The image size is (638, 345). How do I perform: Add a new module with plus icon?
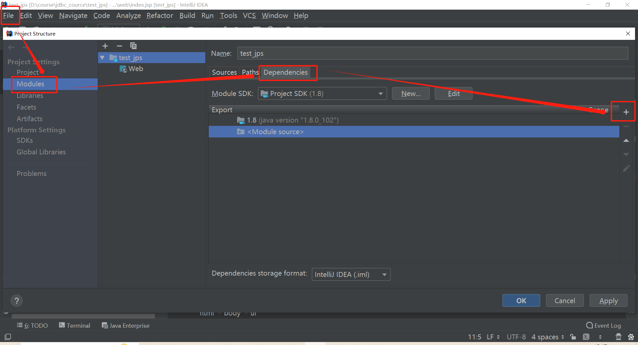[105, 46]
